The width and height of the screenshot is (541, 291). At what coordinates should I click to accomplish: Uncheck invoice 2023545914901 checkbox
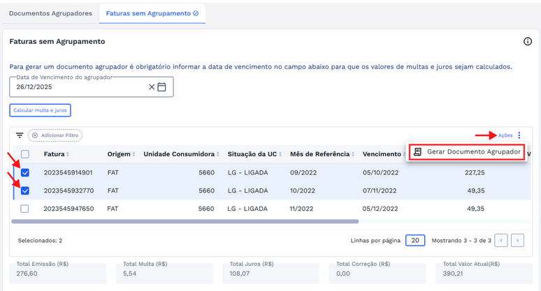coord(25,172)
